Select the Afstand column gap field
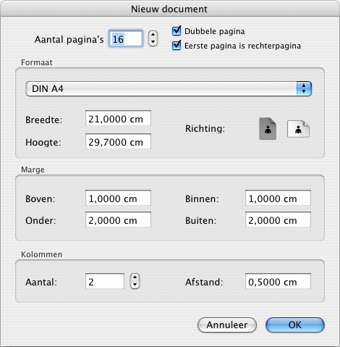Image resolution: width=340 pixels, height=347 pixels. pos(278,281)
